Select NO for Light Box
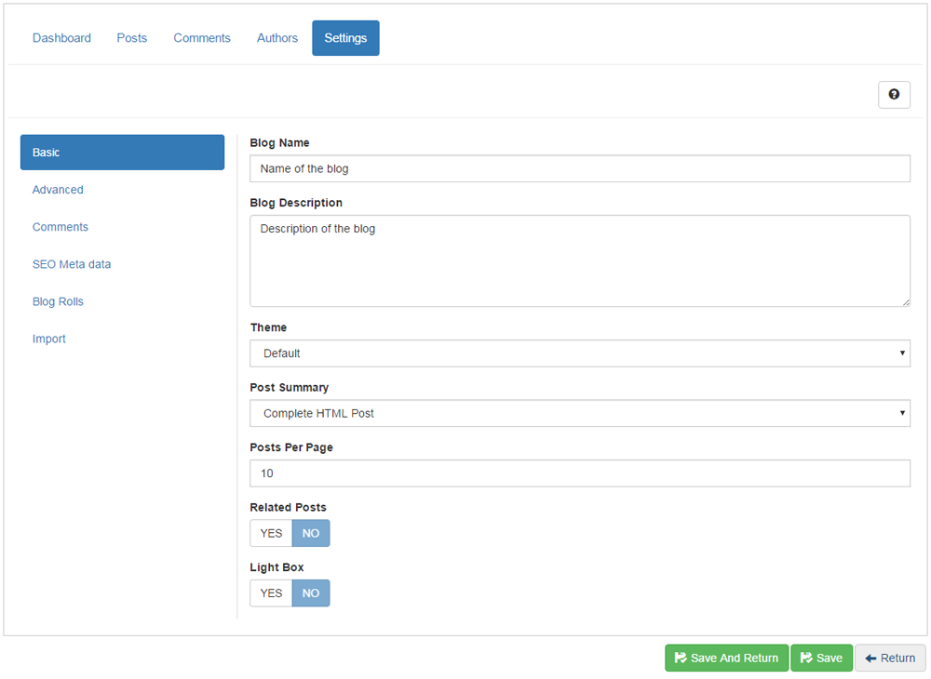Image resolution: width=931 pixels, height=679 pixels. tap(311, 593)
